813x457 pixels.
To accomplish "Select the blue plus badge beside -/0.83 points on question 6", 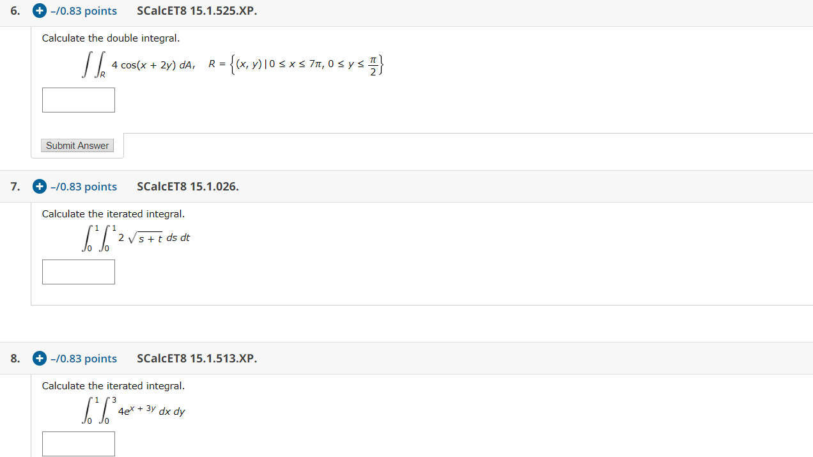I will coord(39,10).
